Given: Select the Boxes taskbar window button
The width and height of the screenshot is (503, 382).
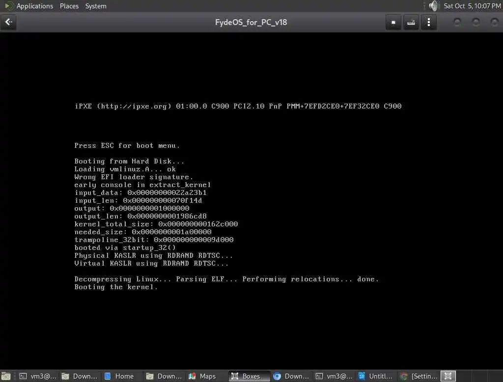Looking at the screenshot, I should [x=249, y=376].
